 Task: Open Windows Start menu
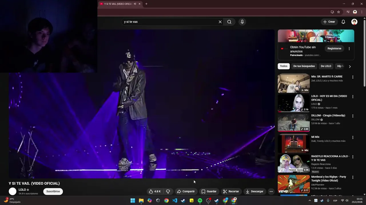click(x=133, y=200)
